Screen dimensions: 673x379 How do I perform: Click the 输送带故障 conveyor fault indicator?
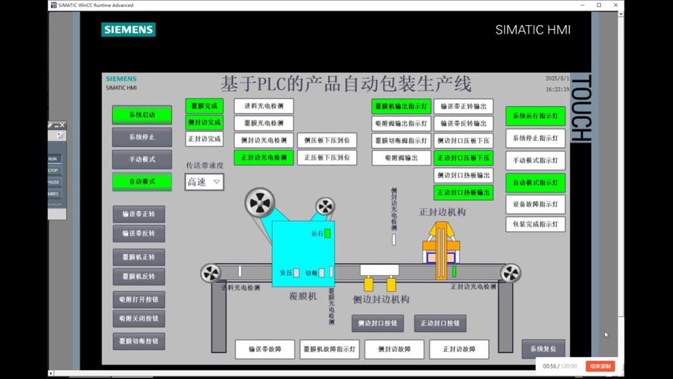click(x=265, y=349)
